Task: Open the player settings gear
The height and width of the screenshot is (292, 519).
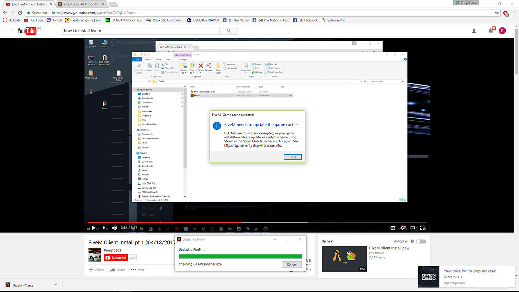Action: (403, 228)
